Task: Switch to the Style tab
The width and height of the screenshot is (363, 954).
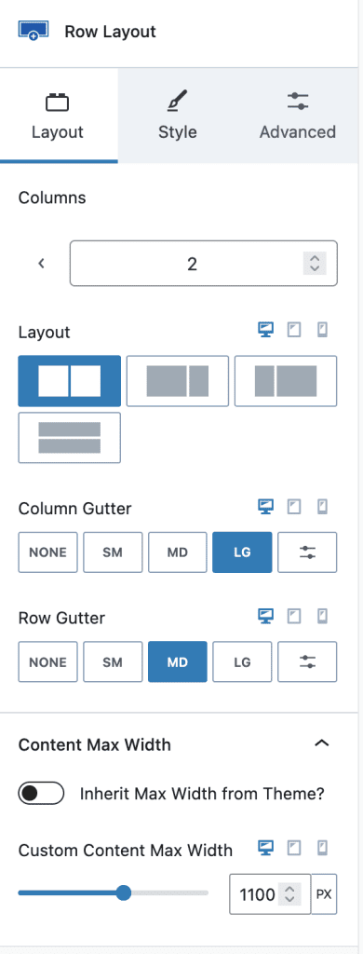Action: point(178,115)
